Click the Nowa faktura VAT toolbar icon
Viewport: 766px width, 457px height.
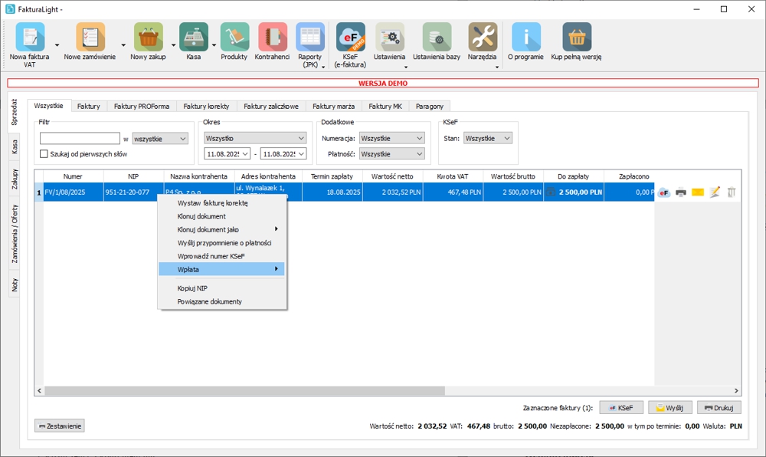(x=30, y=38)
